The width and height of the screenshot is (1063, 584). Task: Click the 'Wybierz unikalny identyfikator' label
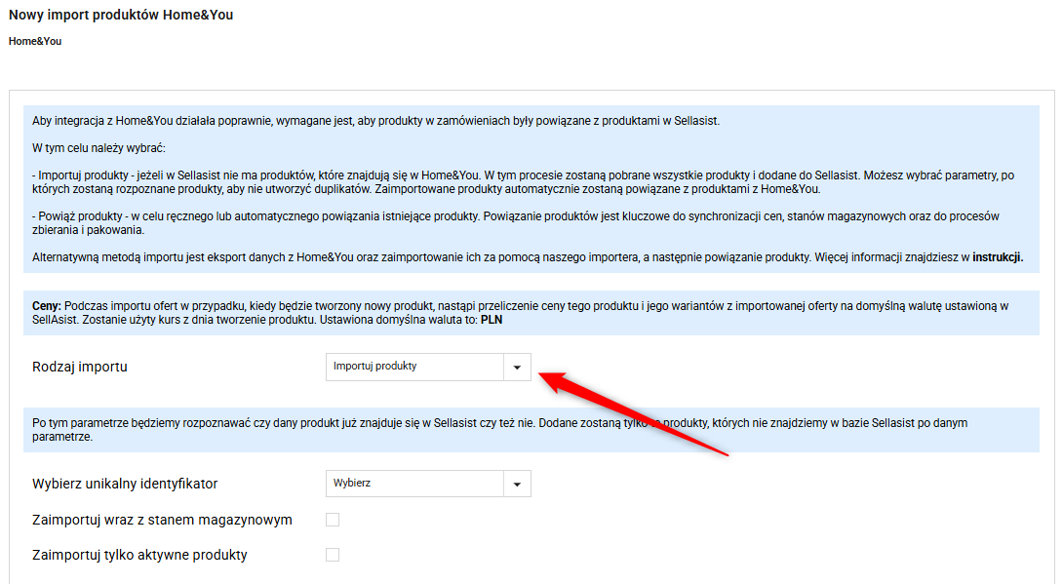(125, 484)
